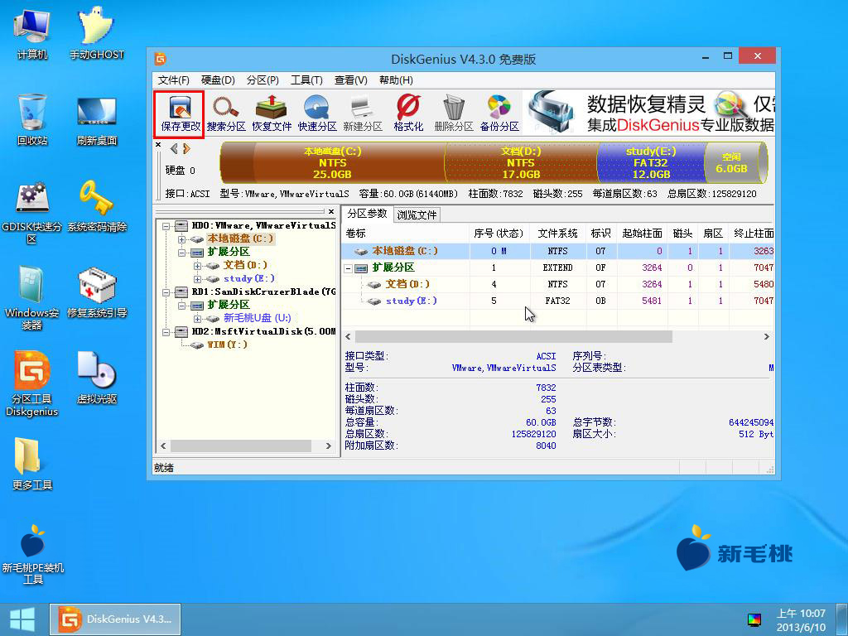Image resolution: width=848 pixels, height=636 pixels.
Task: Click the 删除分区 (Delete Partition) toolbar icon
Action: [x=454, y=114]
